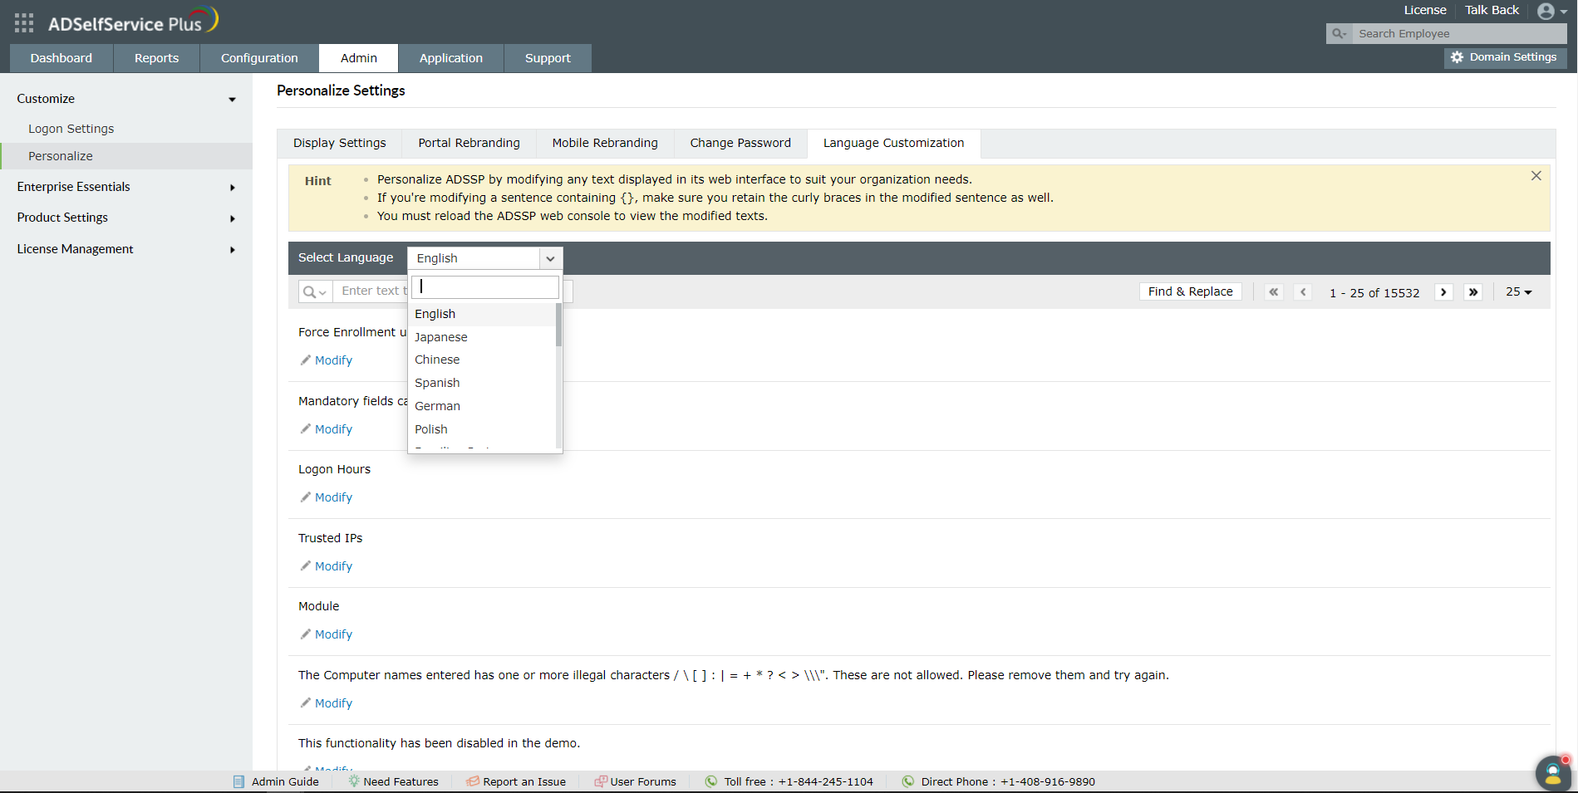Click the Admin Guide document icon

coord(239,781)
